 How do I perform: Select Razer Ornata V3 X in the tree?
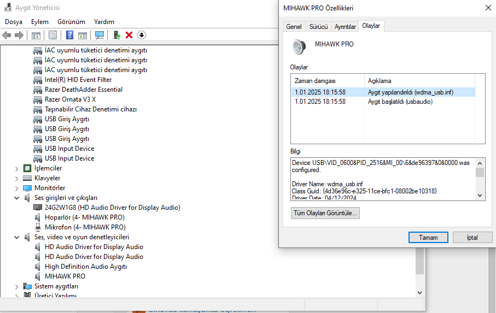(x=70, y=99)
